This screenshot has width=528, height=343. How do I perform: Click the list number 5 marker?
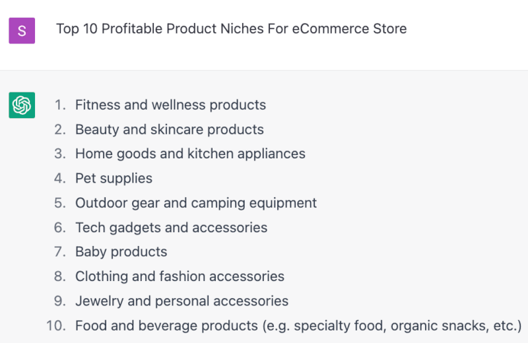coord(60,203)
